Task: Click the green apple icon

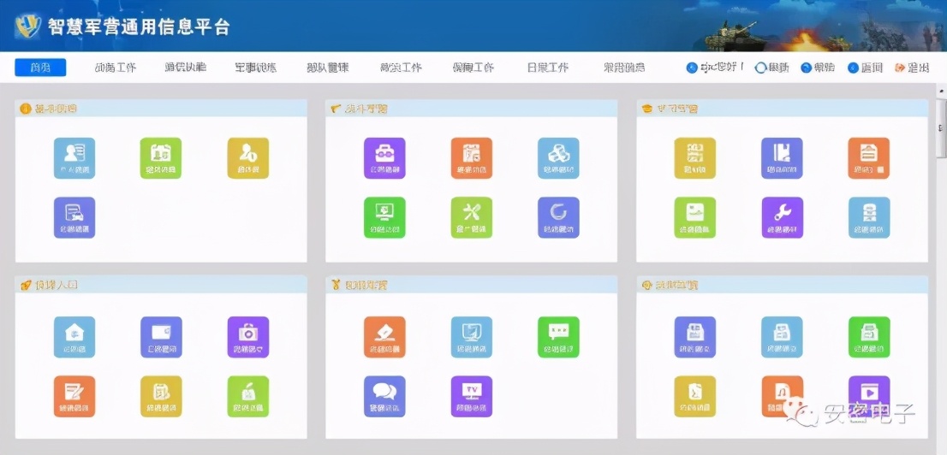Action: coord(248,396)
